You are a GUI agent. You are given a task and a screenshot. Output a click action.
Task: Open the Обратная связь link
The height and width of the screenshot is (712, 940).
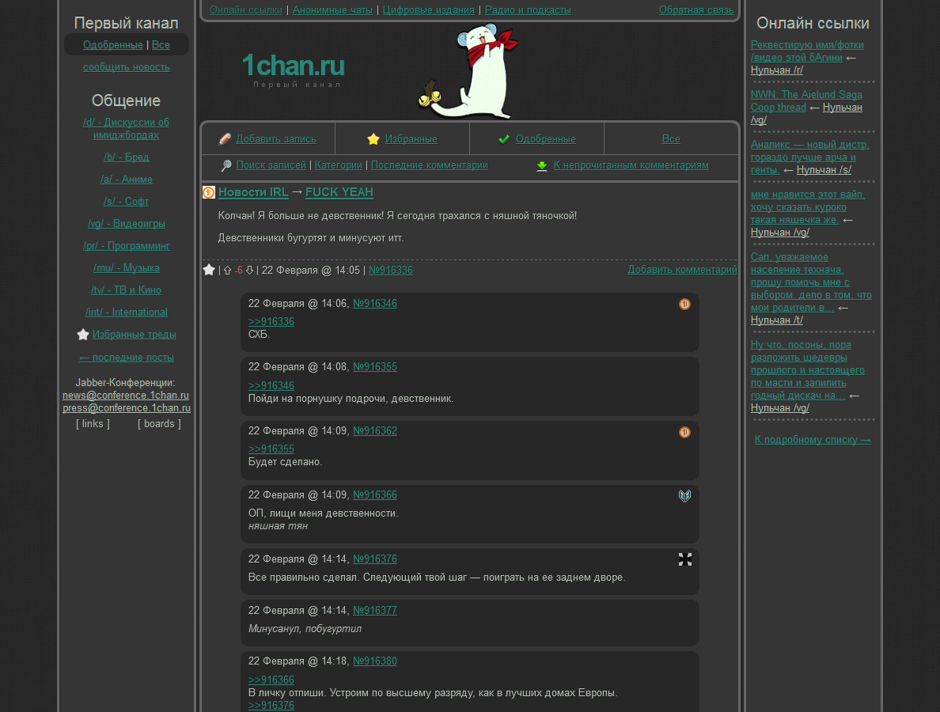click(696, 10)
